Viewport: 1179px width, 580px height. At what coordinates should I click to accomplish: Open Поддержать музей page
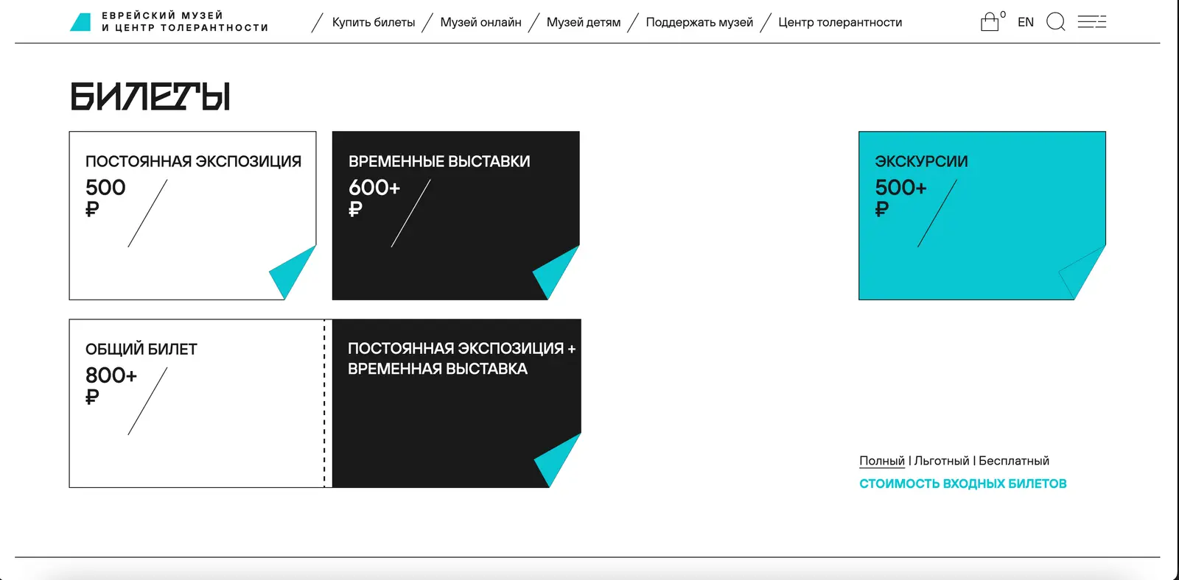click(x=699, y=22)
